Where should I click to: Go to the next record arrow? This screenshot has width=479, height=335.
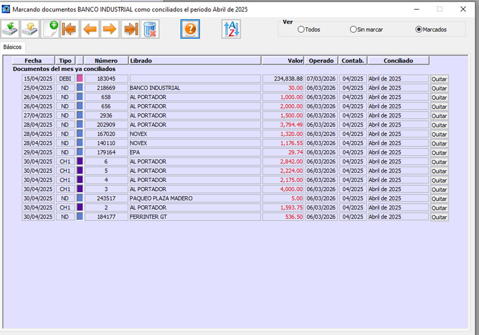(x=110, y=29)
